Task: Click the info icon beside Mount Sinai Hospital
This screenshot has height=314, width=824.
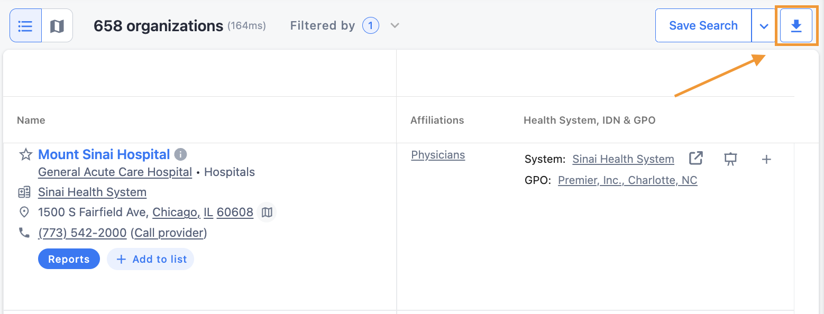Action: tap(181, 154)
